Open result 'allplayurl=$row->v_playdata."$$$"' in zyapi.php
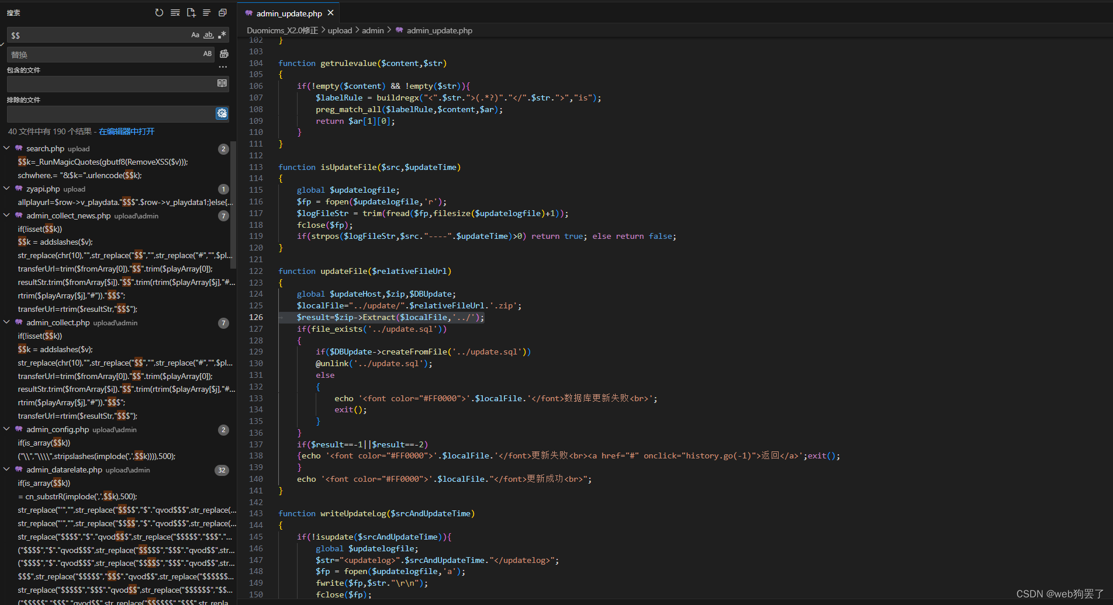The height and width of the screenshot is (605, 1113). (x=125, y=202)
